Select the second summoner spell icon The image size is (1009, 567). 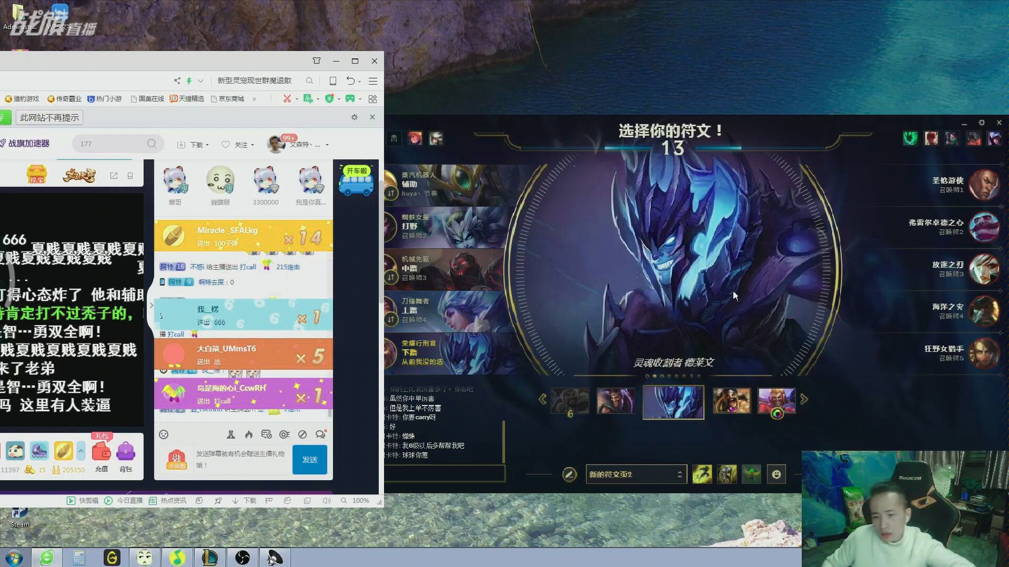click(727, 474)
